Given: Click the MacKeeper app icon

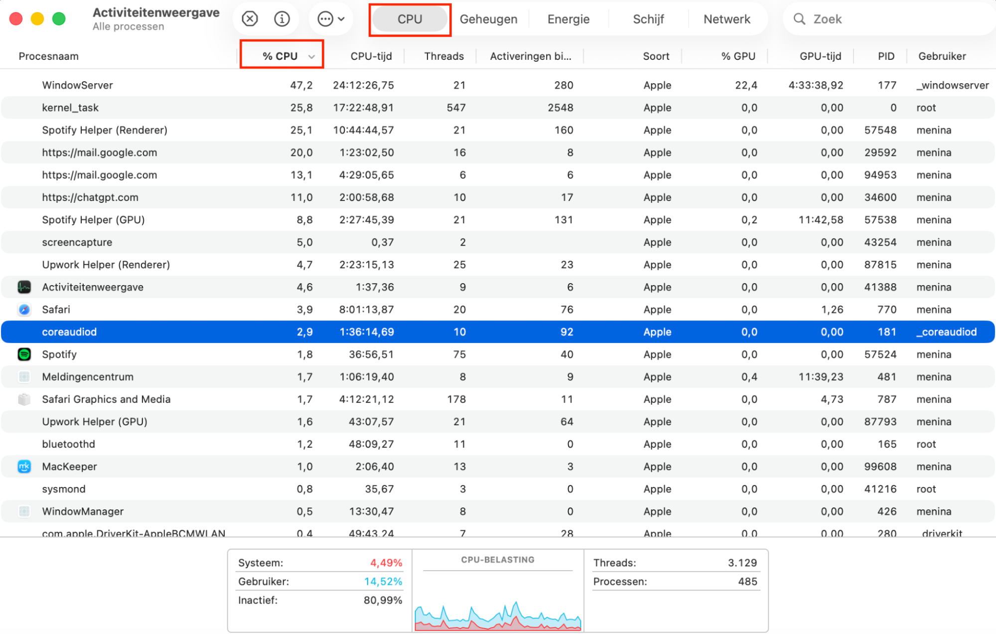Looking at the screenshot, I should 23,467.
